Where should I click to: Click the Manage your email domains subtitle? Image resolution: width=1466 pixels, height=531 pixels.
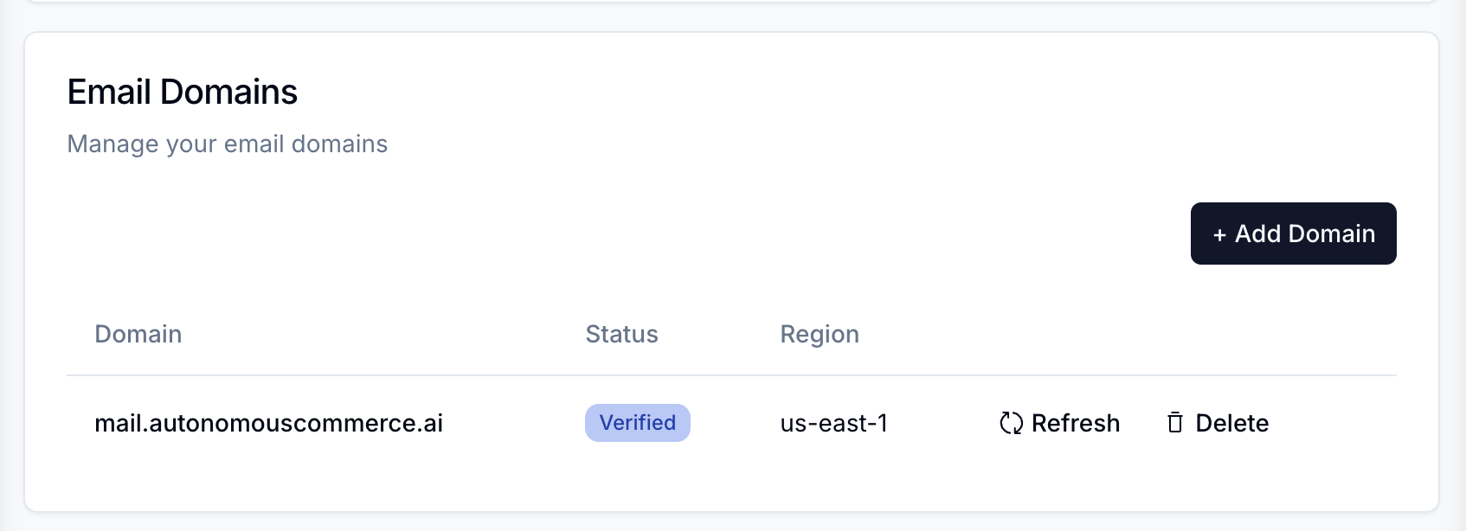(228, 144)
